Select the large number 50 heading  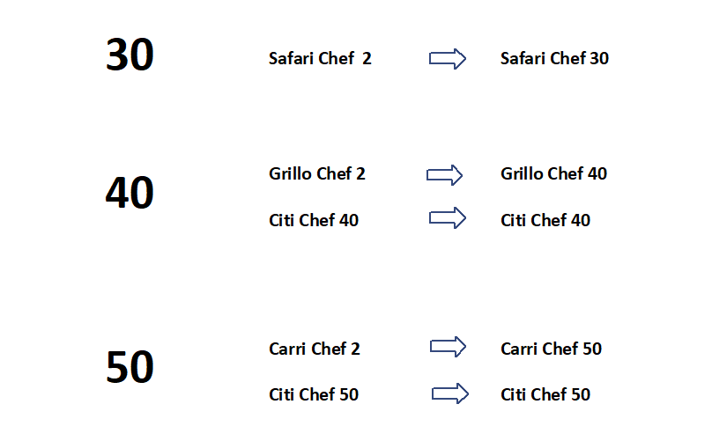coord(130,367)
